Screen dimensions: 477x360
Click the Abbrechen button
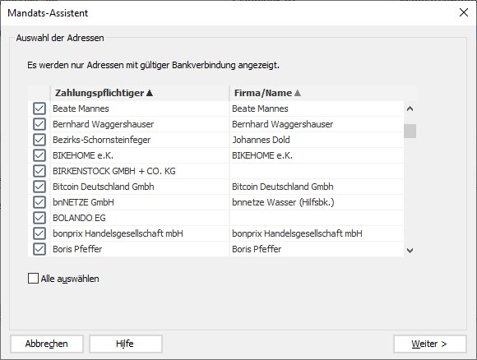[x=47, y=344]
